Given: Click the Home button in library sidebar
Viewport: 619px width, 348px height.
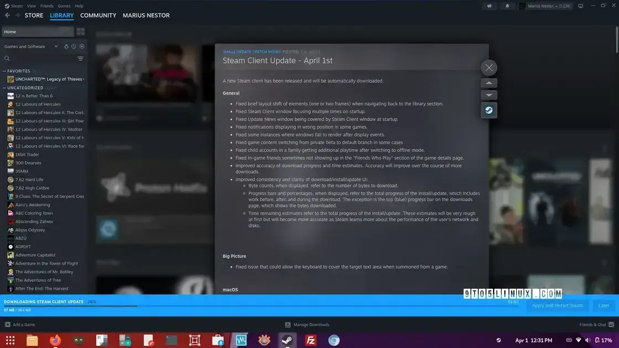Looking at the screenshot, I should pyautogui.click(x=38, y=31).
